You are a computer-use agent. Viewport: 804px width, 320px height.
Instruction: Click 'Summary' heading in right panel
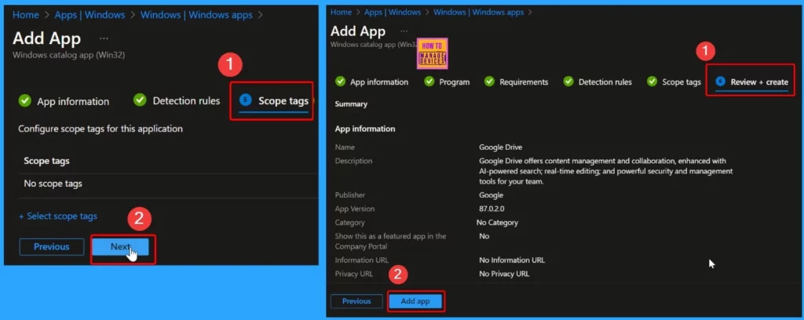point(351,104)
